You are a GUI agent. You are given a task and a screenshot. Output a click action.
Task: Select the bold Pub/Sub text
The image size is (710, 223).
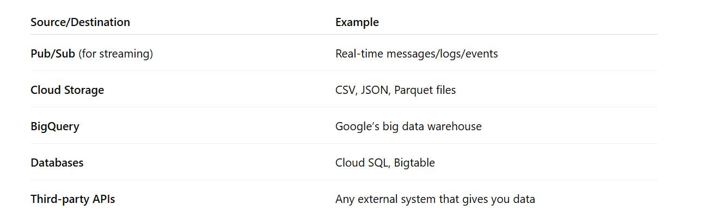53,54
